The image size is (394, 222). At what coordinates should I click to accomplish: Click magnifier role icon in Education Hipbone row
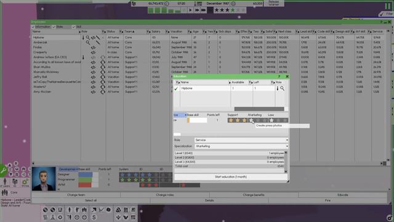(282, 88)
